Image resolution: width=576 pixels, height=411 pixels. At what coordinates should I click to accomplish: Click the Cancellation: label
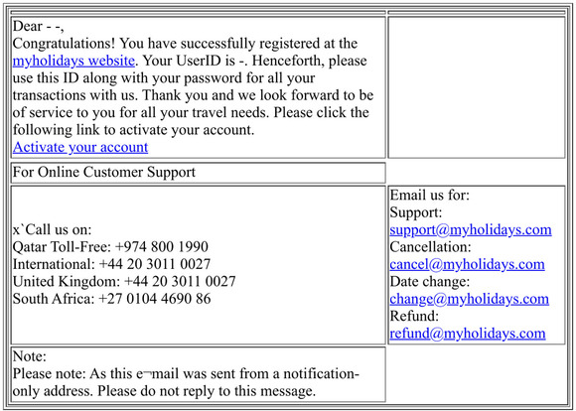pos(430,247)
